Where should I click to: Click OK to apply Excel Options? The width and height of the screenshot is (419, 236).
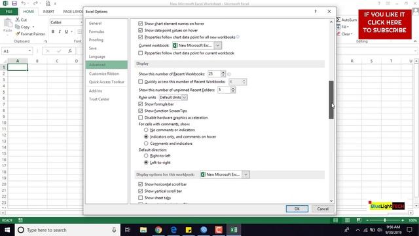[297, 208]
